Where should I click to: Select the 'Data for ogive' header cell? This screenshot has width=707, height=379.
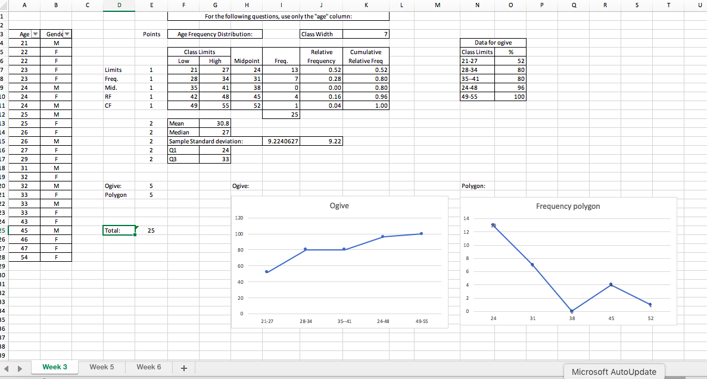(493, 42)
